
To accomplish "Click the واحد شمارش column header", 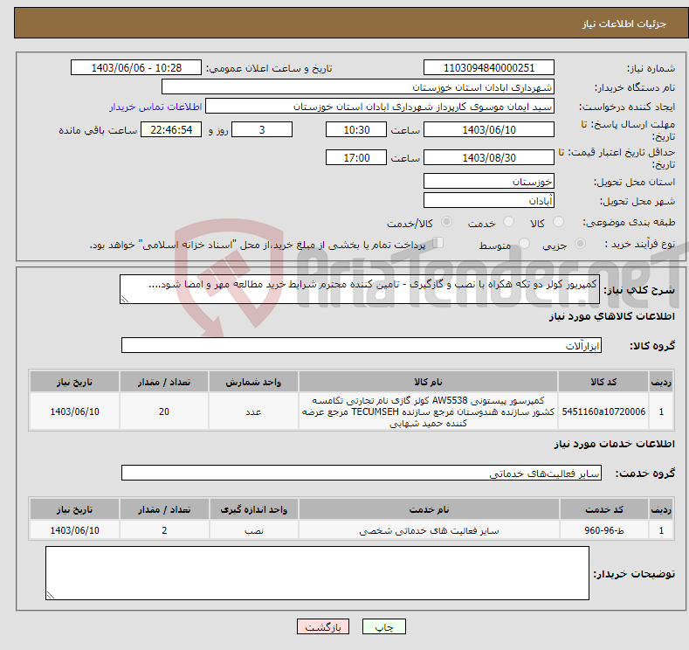I will 253,382.
